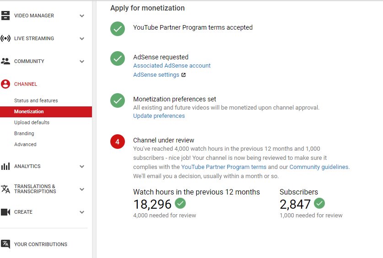The height and width of the screenshot is (258, 383).
Task: Click the Subscribers label
Action: [299, 192]
